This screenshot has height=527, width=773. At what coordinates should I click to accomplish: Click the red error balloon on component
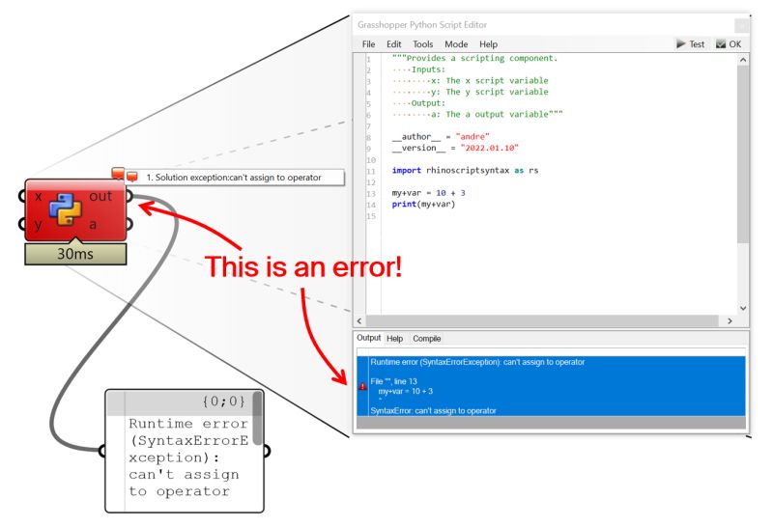(118, 174)
